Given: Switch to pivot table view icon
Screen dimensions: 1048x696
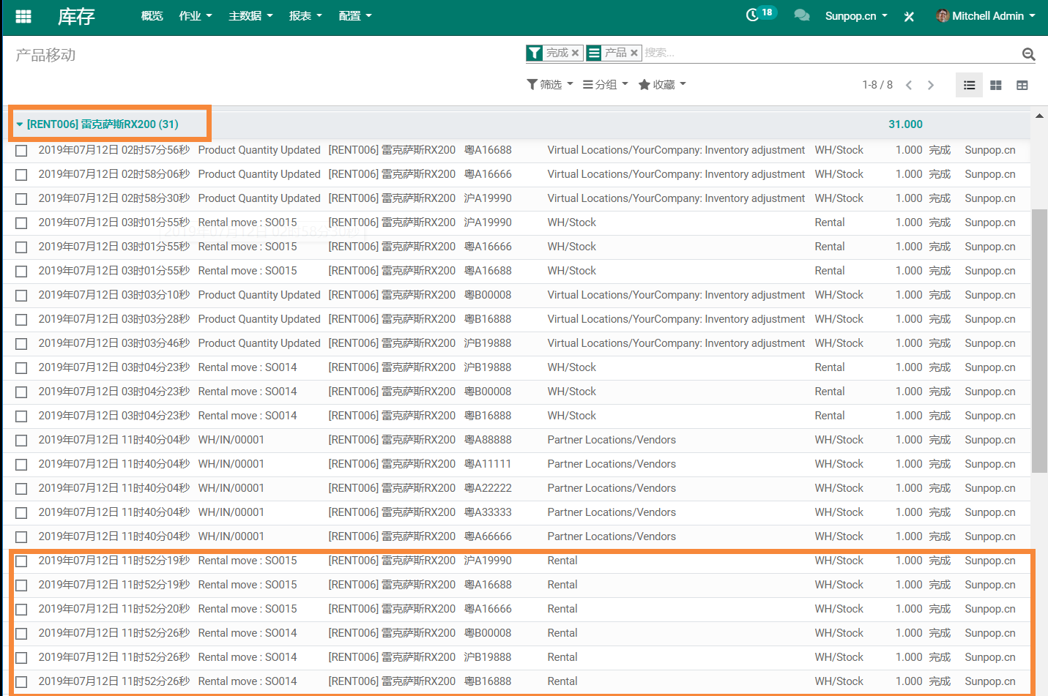Looking at the screenshot, I should pyautogui.click(x=1022, y=86).
